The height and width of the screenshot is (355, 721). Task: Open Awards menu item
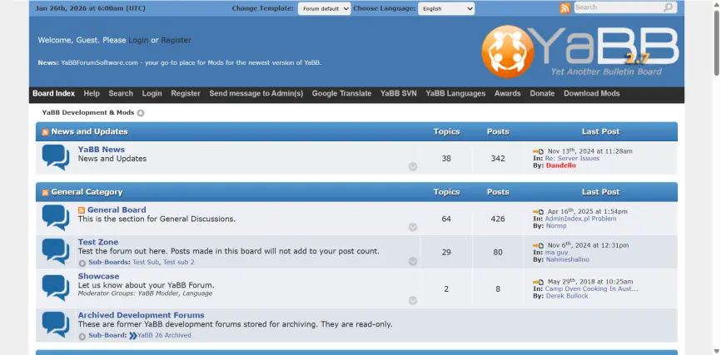pyautogui.click(x=508, y=93)
